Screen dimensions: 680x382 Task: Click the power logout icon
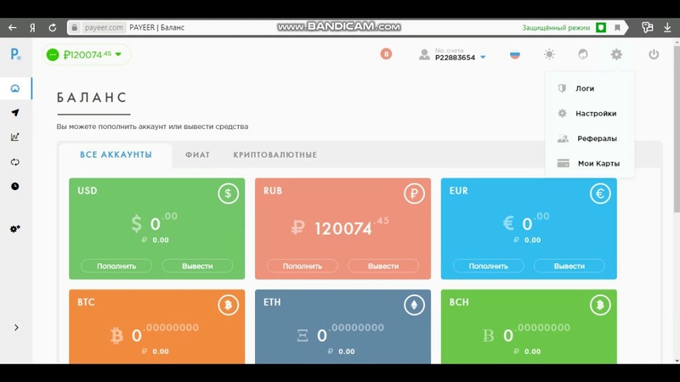[x=654, y=54]
